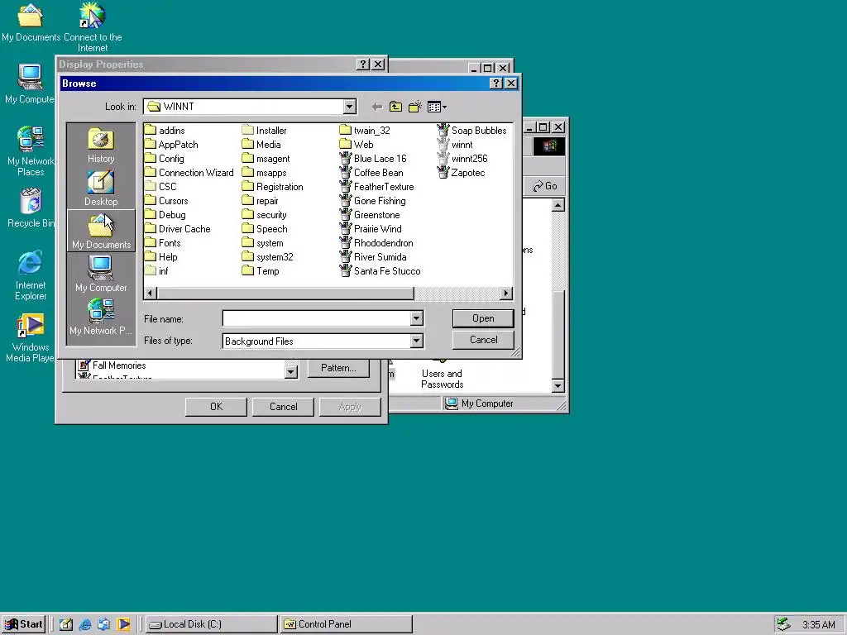Open the View Menu toolbar button
This screenshot has height=635, width=847.
point(437,107)
